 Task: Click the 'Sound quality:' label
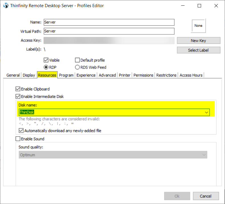[x=31, y=147]
